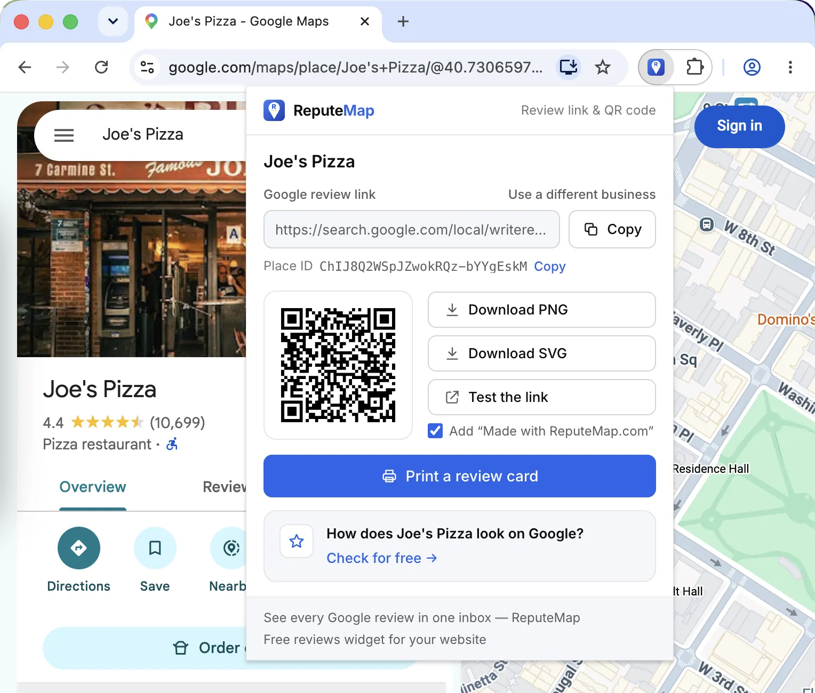The width and height of the screenshot is (815, 693).
Task: Open the site information icon
Action: pyautogui.click(x=147, y=67)
